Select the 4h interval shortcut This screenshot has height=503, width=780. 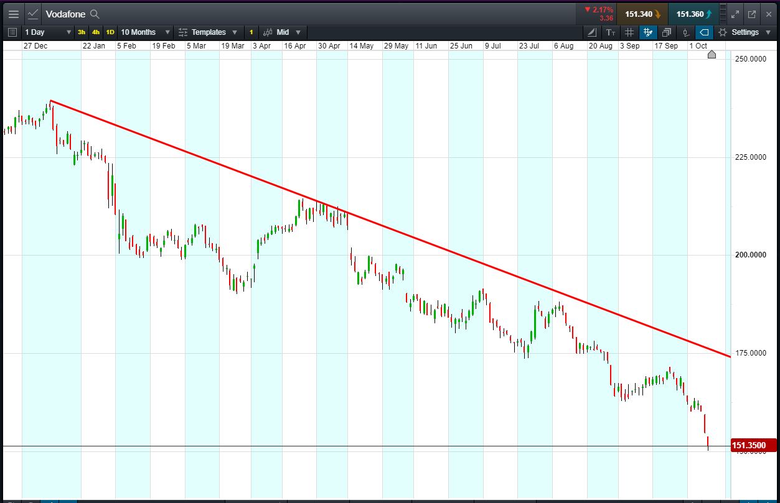[x=96, y=32]
